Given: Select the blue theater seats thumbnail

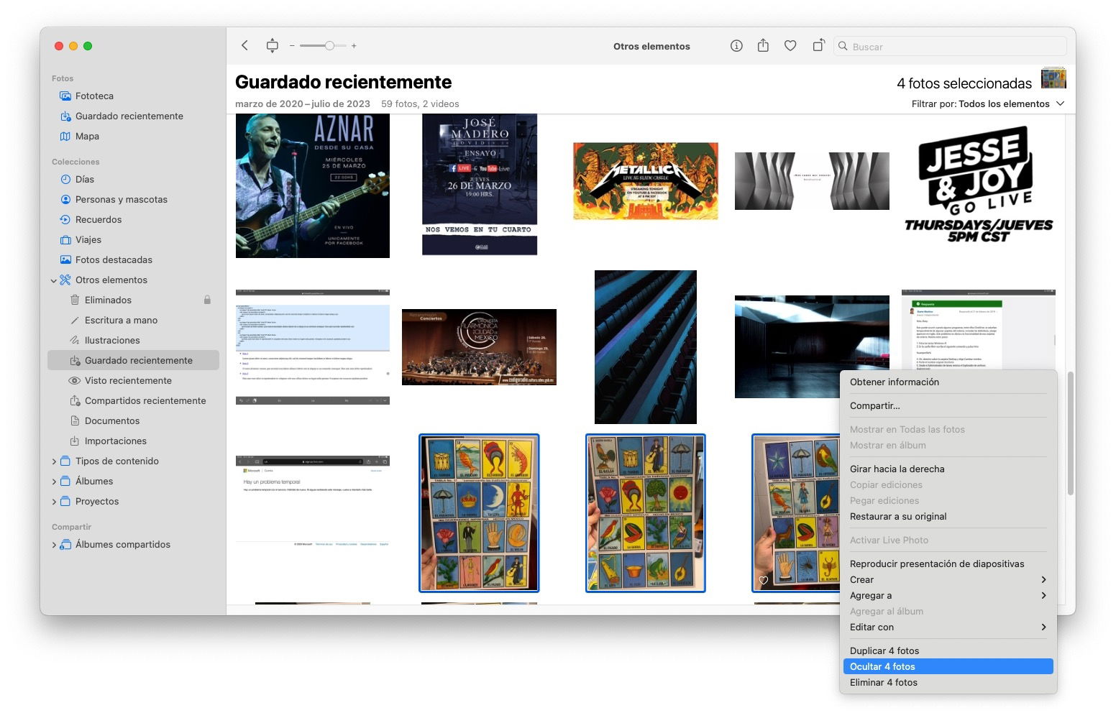Looking at the screenshot, I should point(646,347).
